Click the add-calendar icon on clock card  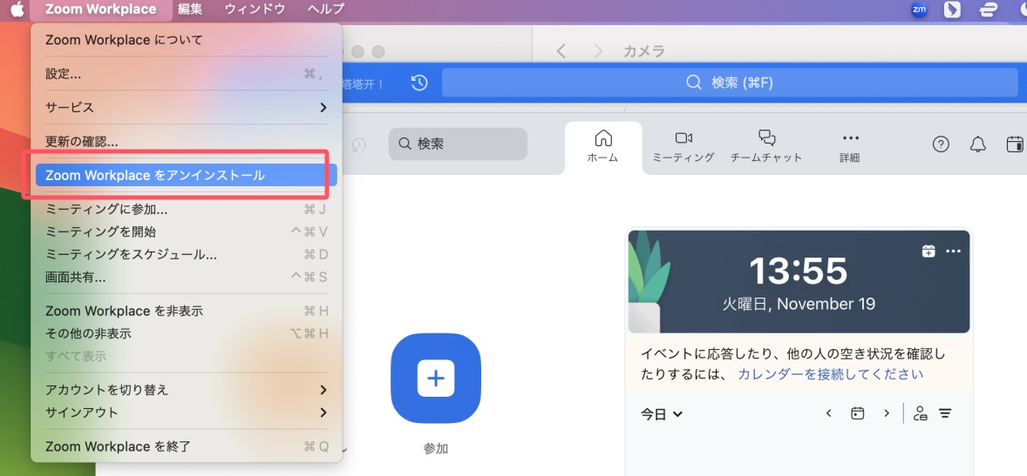coord(928,251)
